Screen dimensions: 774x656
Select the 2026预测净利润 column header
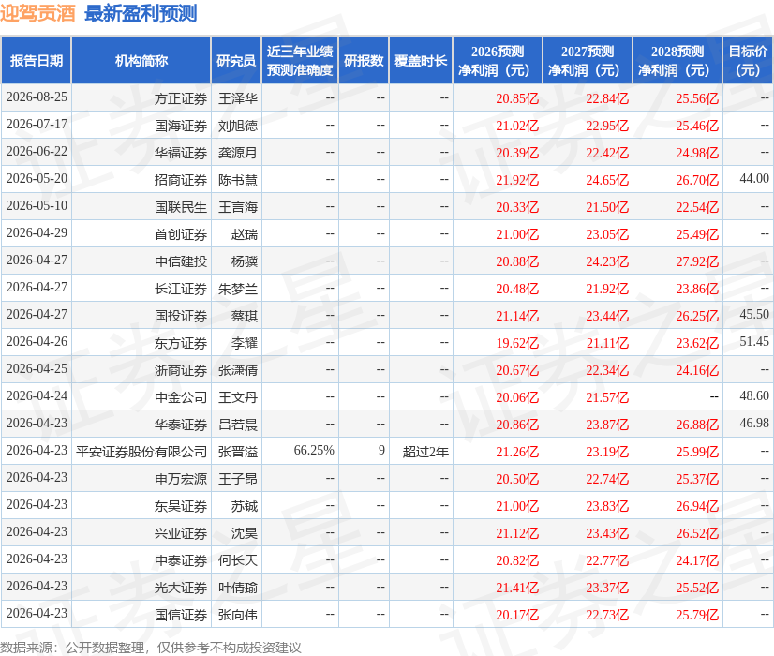[498, 61]
